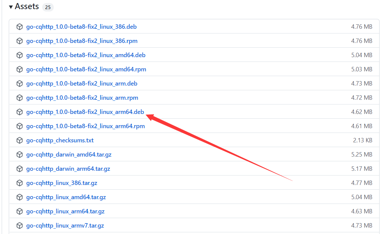Download go-cqhttp_1.0.0-beta8-fix2_linux_arm64.rpm

point(85,126)
